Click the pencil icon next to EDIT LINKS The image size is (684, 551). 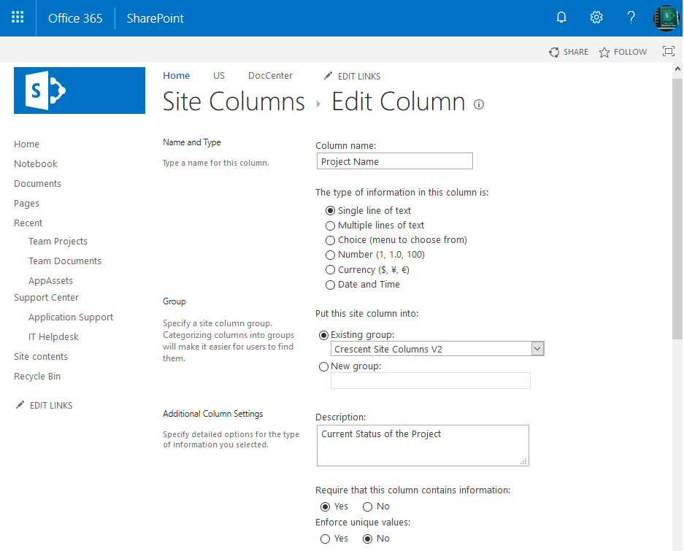click(x=328, y=75)
